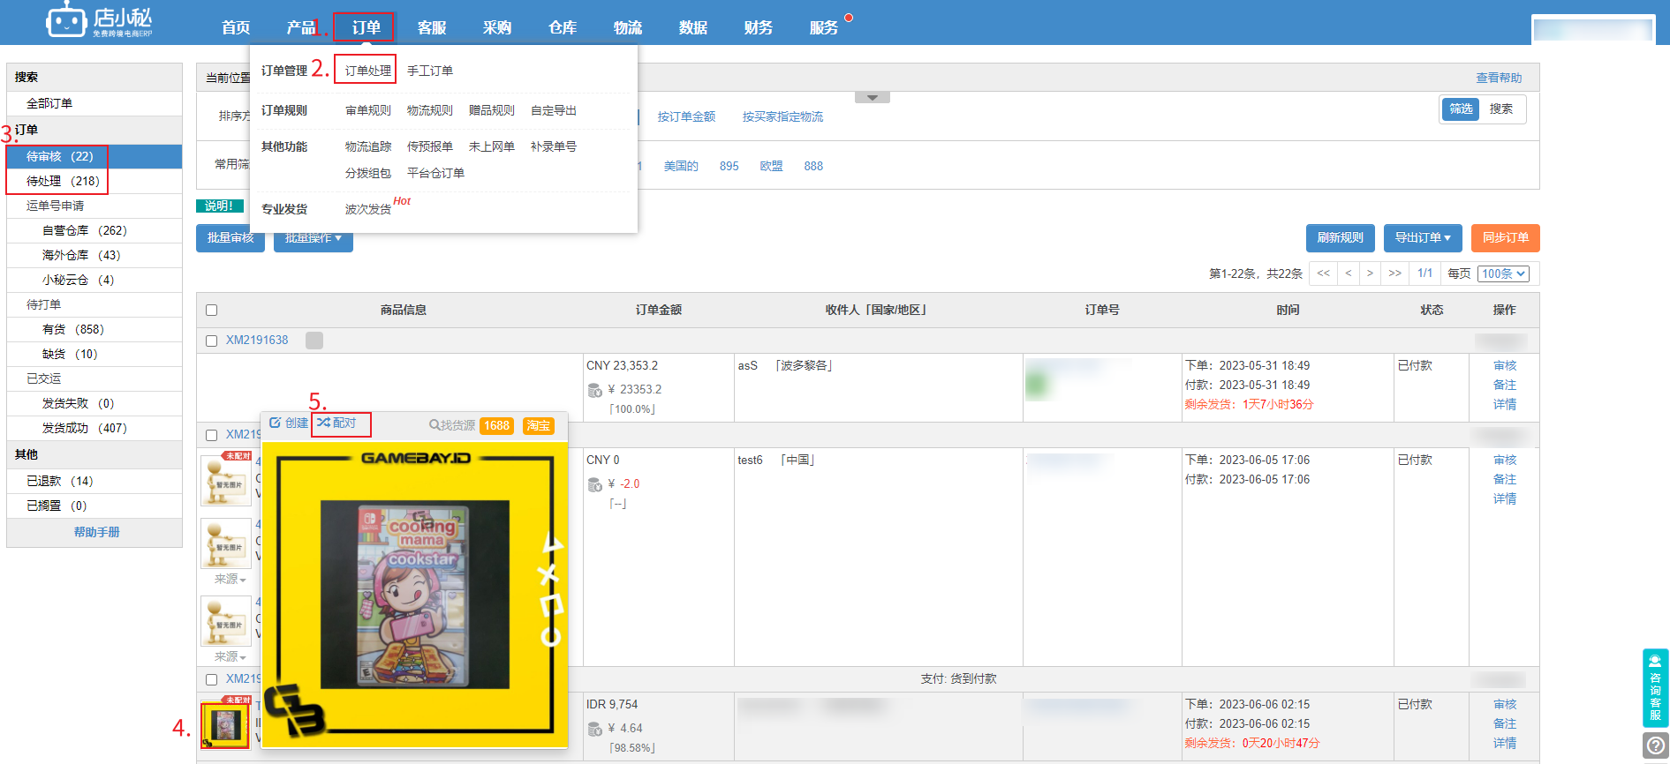Screen dimensions: 1670x764
Task: Click the gray tag icon beside XM2191638
Action: point(314,341)
